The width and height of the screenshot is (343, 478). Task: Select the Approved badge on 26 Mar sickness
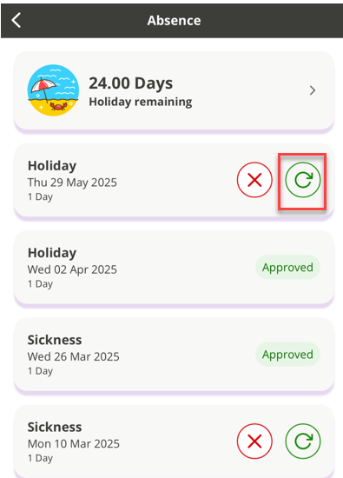click(287, 355)
